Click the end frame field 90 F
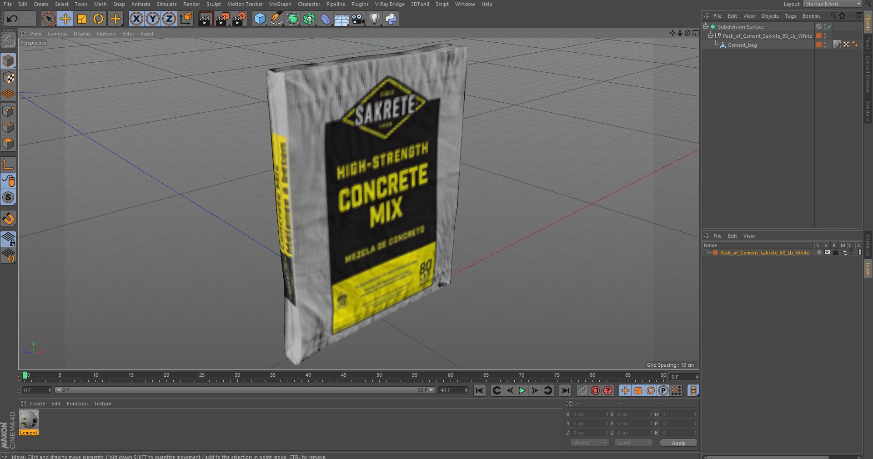The height and width of the screenshot is (459, 873). [453, 390]
